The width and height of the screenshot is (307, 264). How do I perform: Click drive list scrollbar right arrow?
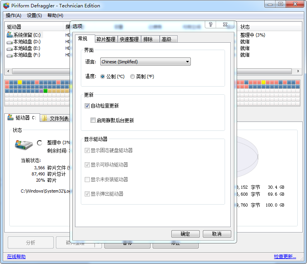click(x=298, y=71)
